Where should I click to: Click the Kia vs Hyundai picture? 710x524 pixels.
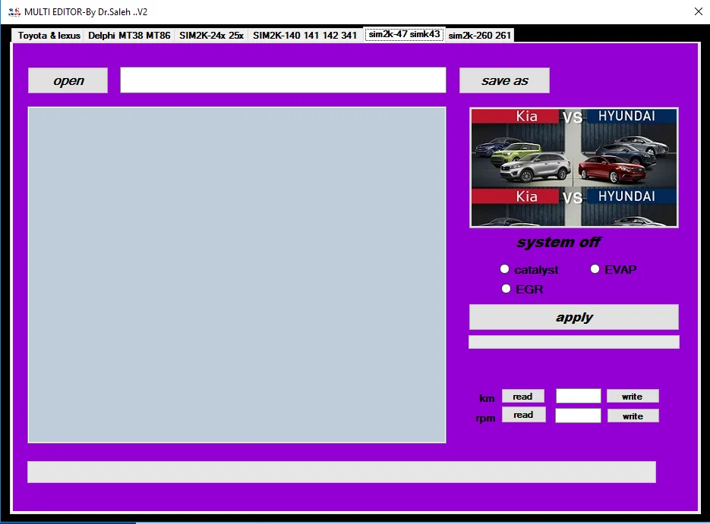pos(574,168)
